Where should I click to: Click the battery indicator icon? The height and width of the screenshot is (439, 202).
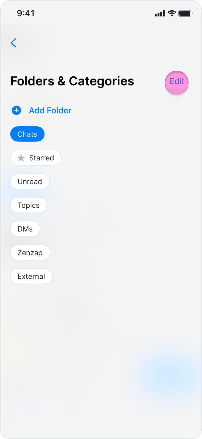pos(185,13)
